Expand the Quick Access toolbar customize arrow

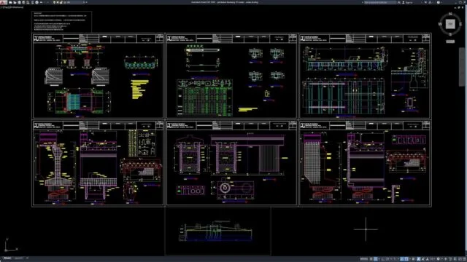click(86, 2)
